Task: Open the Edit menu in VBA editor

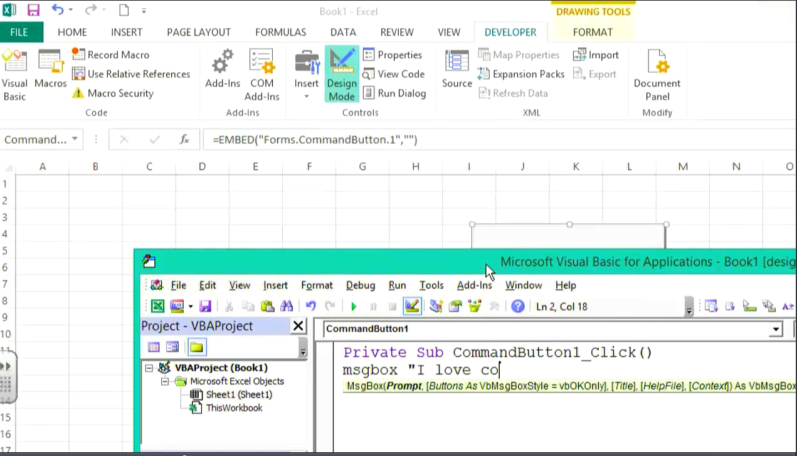Action: pos(208,285)
